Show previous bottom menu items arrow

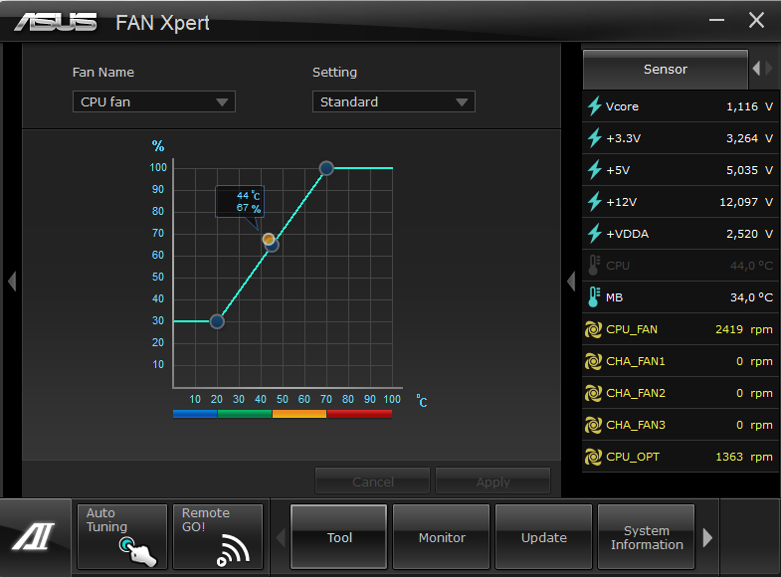[x=281, y=537]
